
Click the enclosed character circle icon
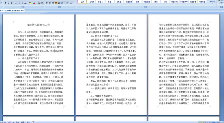42,3
